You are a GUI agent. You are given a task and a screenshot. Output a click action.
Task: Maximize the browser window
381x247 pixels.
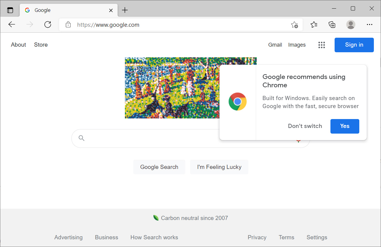tap(353, 9)
